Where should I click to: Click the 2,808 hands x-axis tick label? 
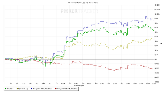point(135,83)
